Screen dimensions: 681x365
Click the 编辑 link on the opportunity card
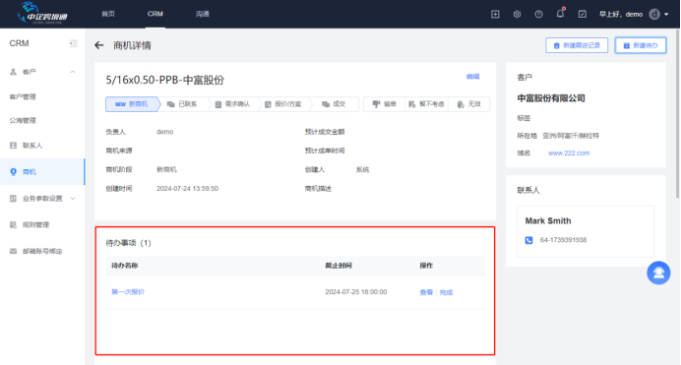point(472,77)
